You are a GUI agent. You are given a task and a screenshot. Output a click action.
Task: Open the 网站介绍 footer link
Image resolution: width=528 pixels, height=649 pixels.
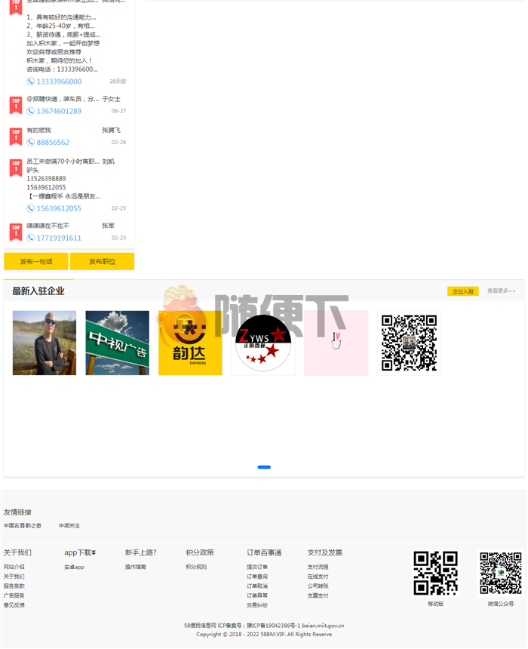pyautogui.click(x=14, y=567)
